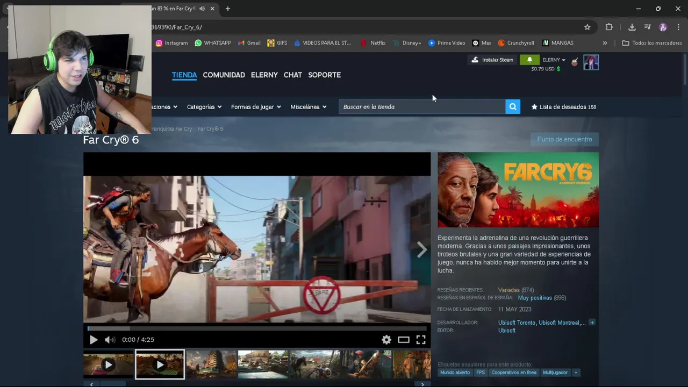The image size is (688, 387).
Task: Open Ubisoft editor link
Action: (507, 331)
